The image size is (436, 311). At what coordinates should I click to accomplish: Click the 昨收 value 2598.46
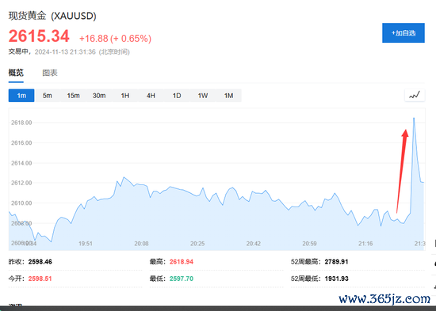click(40, 262)
